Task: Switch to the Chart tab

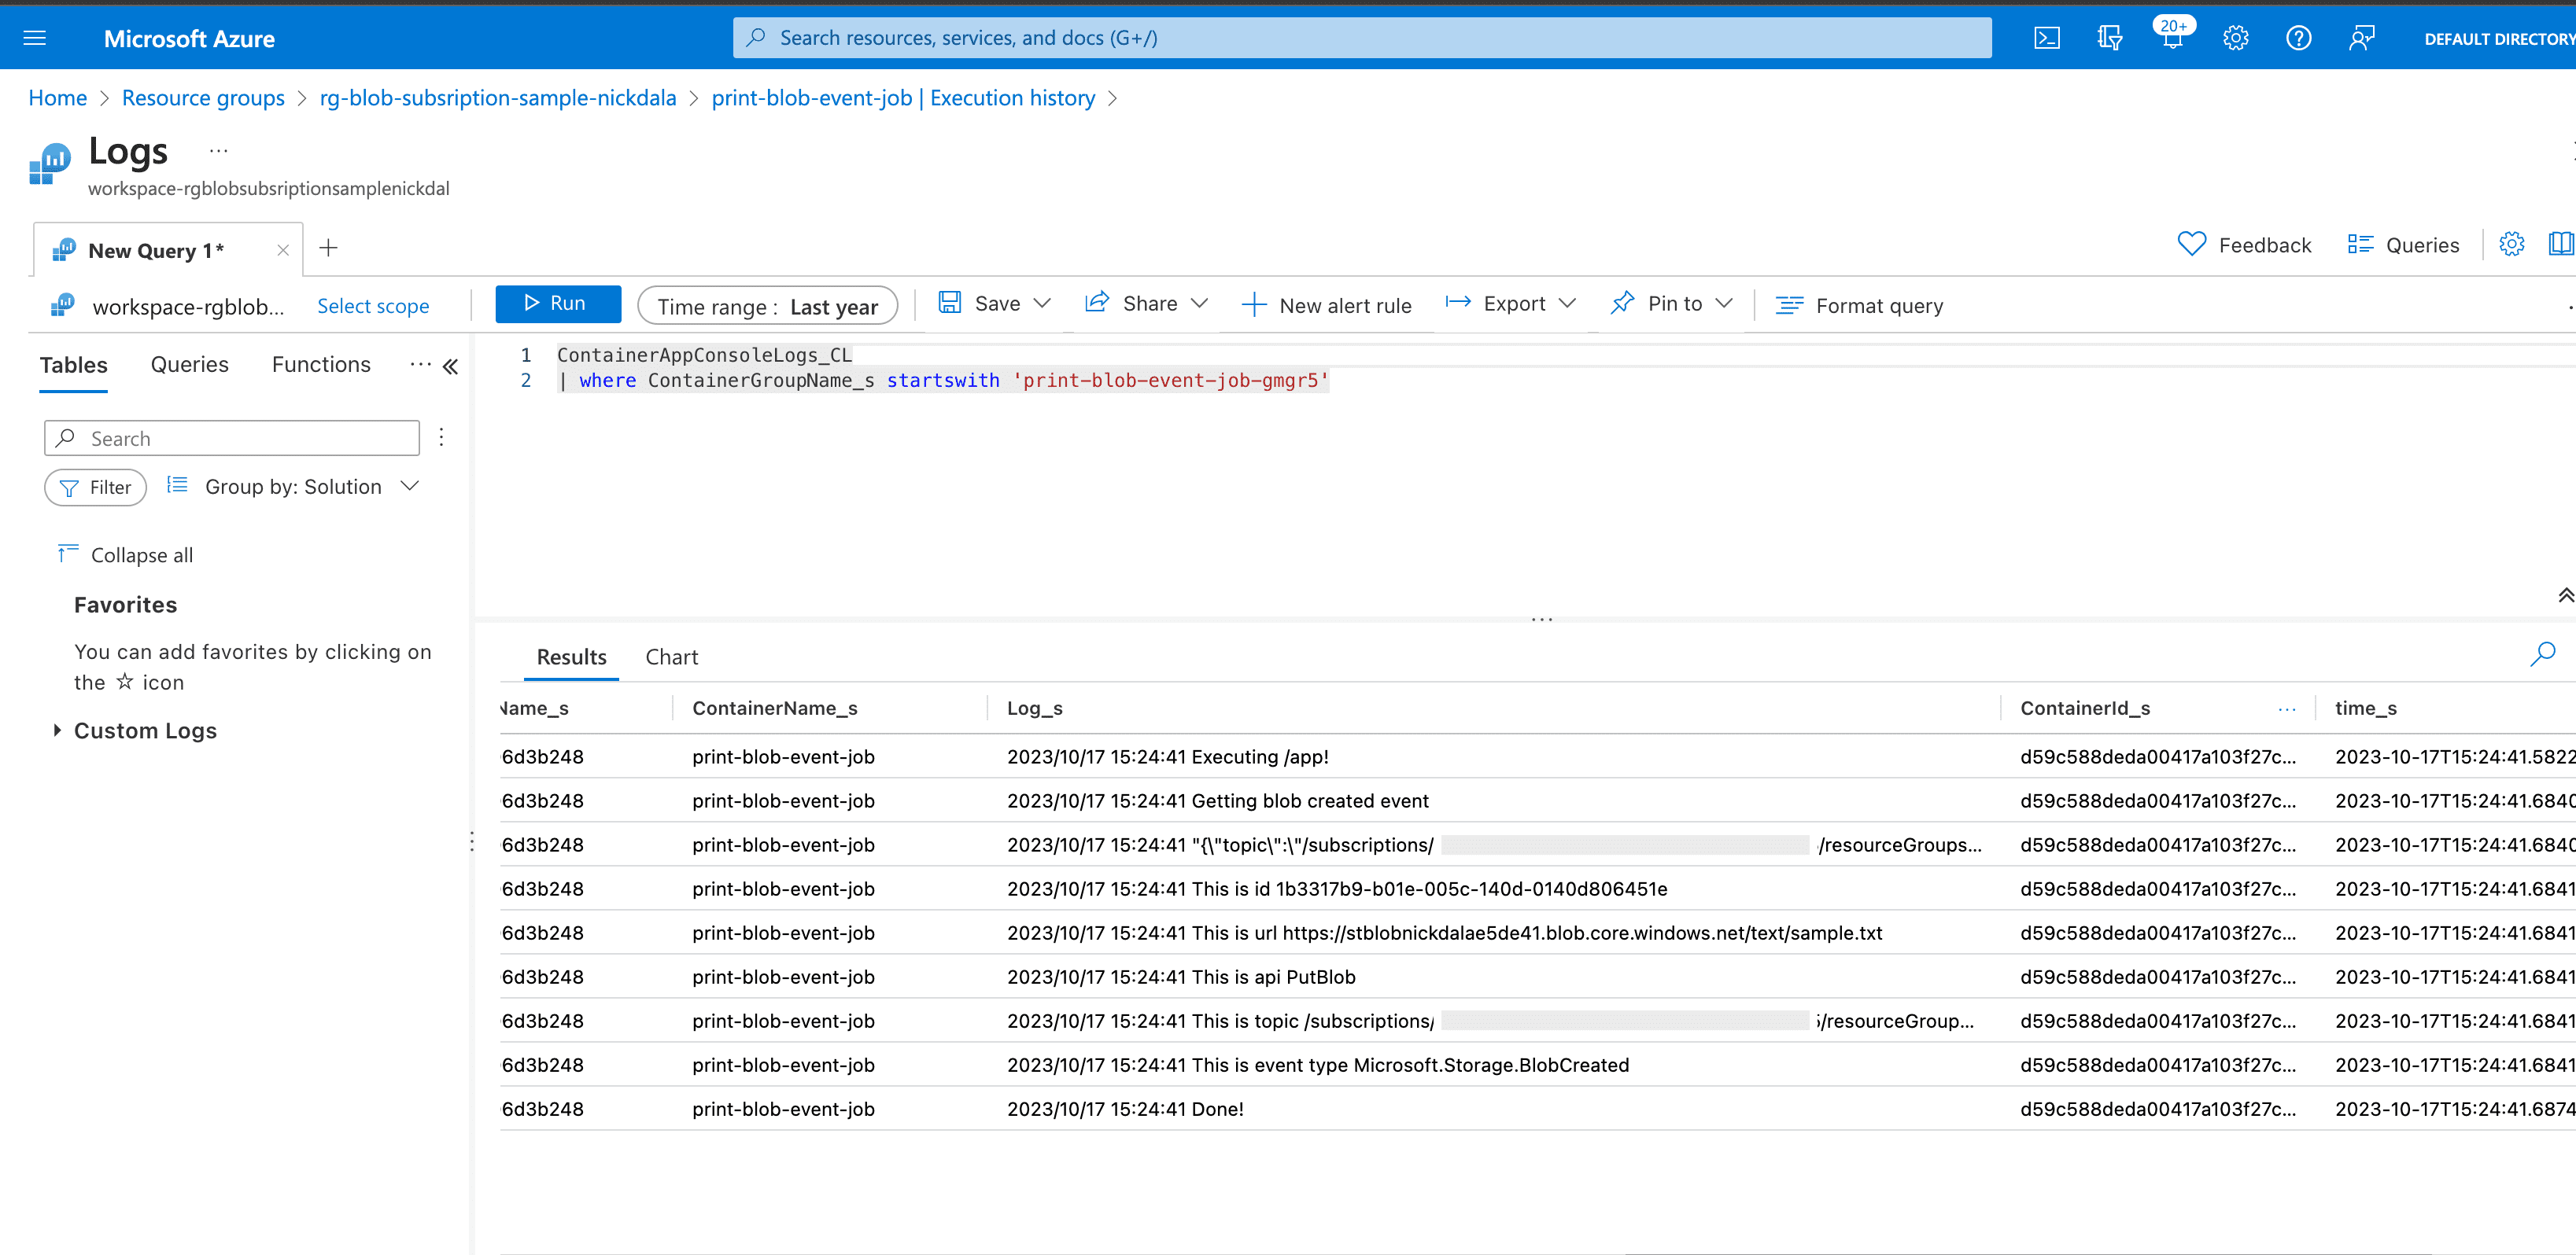Action: point(671,657)
